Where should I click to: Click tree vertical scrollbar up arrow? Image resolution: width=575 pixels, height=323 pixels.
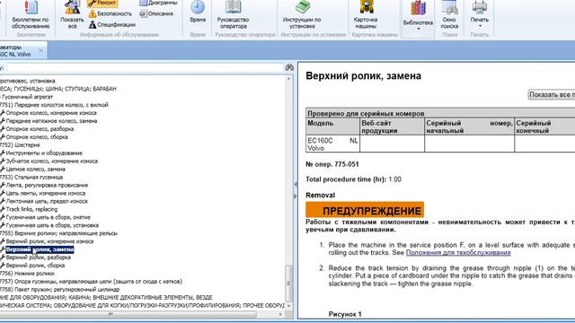coord(289,79)
